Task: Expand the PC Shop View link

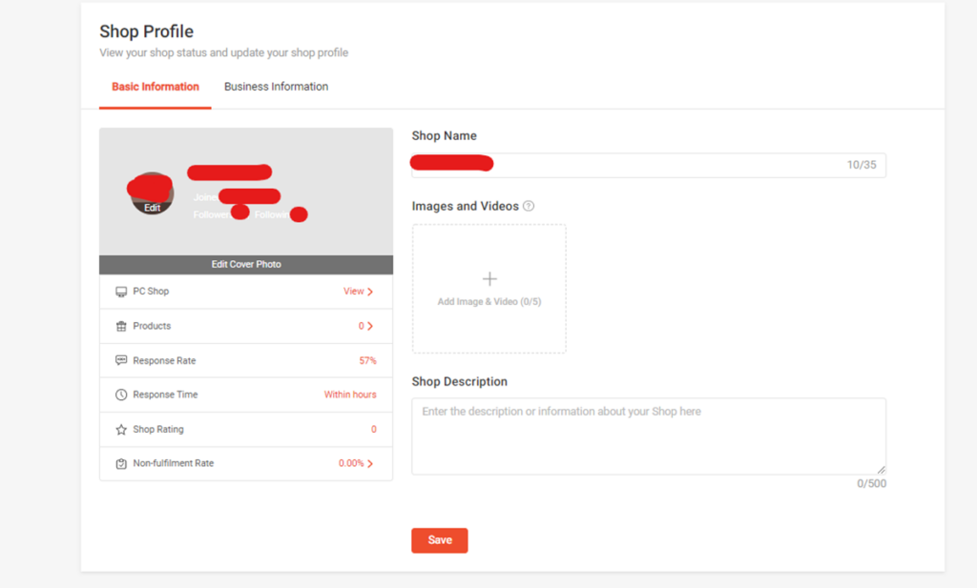Action: pos(360,291)
